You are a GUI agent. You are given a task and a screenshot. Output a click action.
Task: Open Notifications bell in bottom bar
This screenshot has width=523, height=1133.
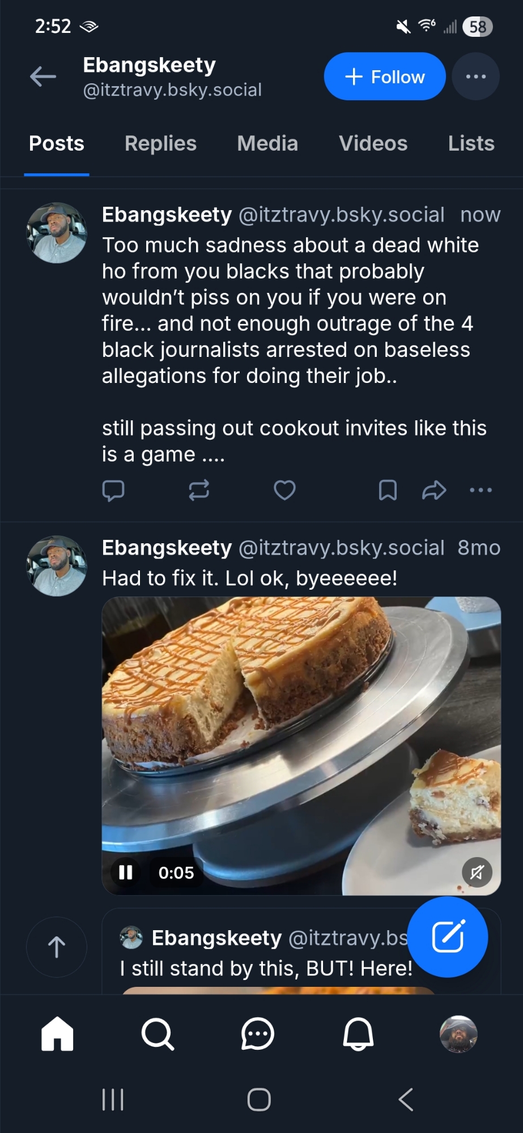coord(358,1034)
